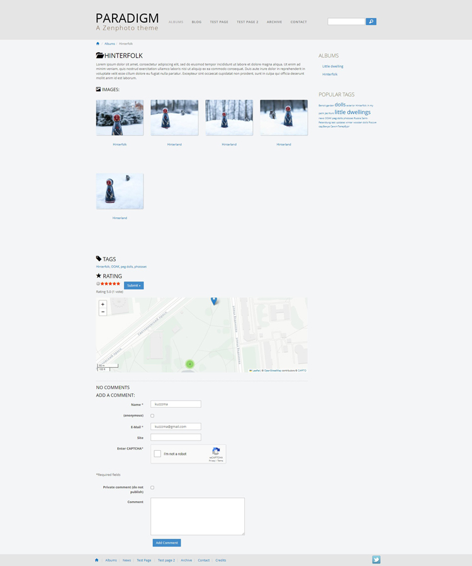Image resolution: width=472 pixels, height=566 pixels.
Task: Open the Contact page from top navigation
Action: [298, 22]
